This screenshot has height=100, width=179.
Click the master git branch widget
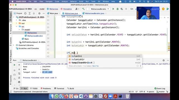click(x=161, y=92)
